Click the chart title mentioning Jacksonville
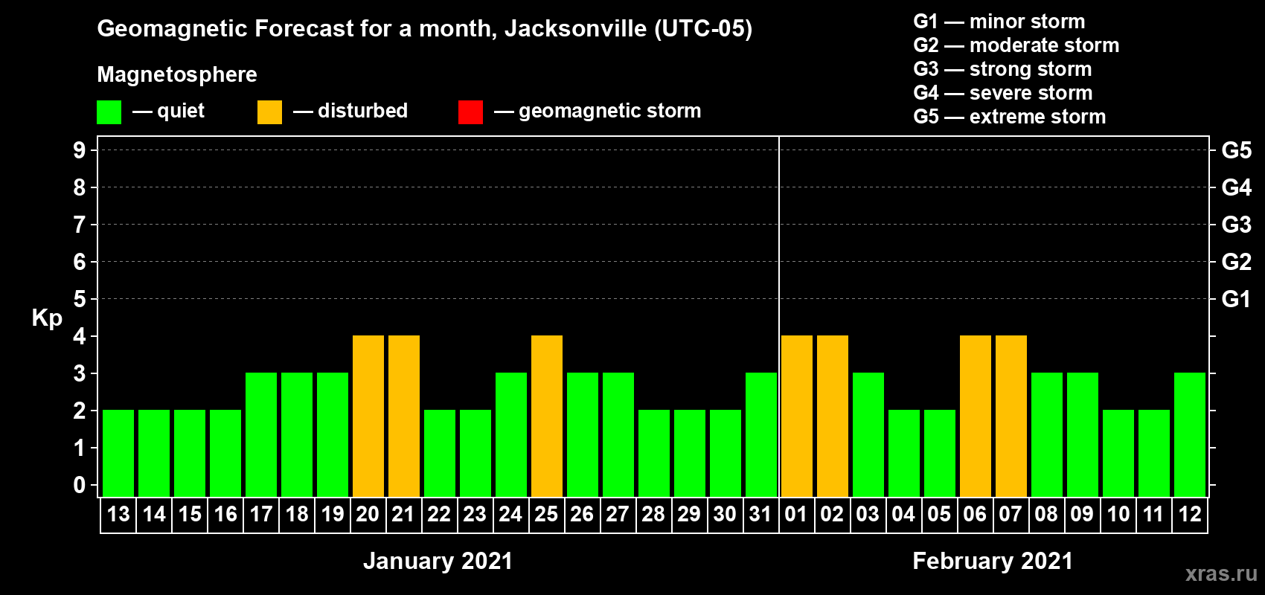 point(424,29)
